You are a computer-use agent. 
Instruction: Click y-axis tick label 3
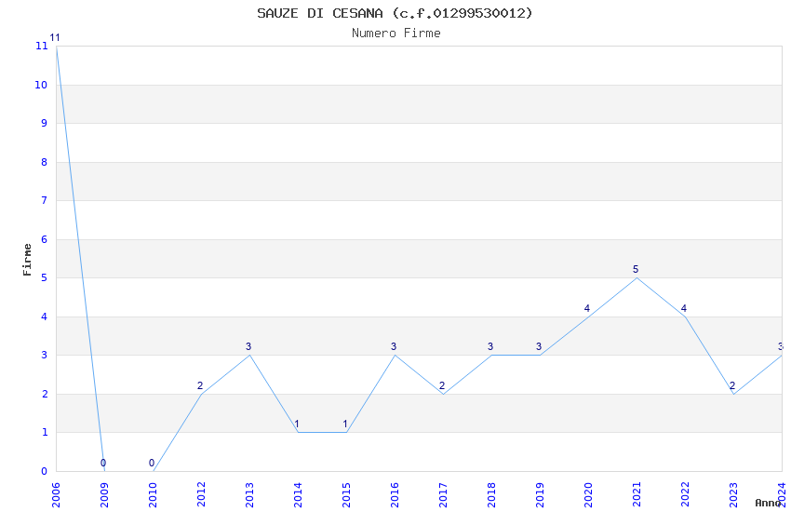click(x=45, y=355)
